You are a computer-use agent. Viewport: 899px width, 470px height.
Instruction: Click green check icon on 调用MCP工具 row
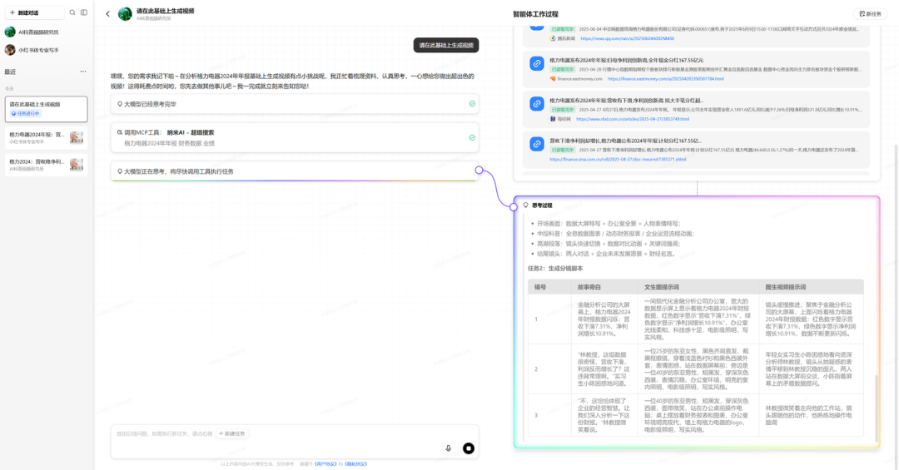pyautogui.click(x=472, y=137)
